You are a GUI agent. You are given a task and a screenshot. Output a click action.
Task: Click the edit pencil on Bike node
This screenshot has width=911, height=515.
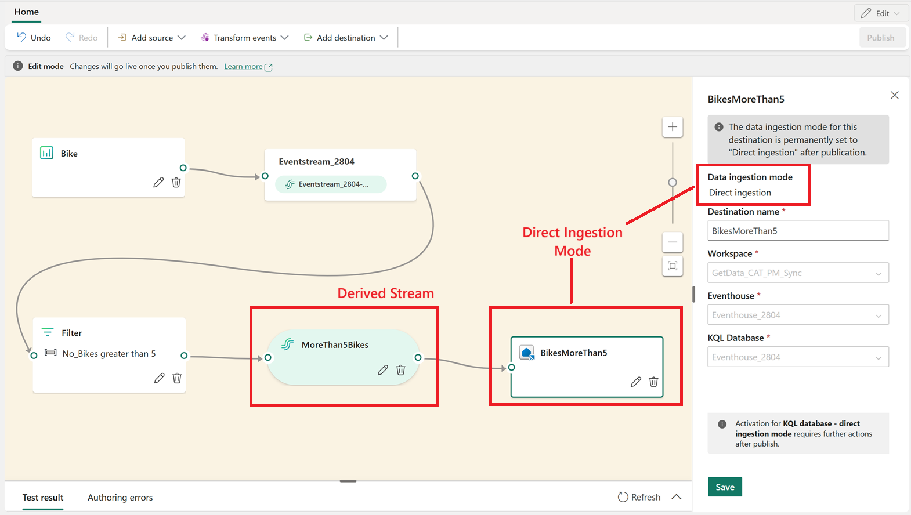[158, 183]
